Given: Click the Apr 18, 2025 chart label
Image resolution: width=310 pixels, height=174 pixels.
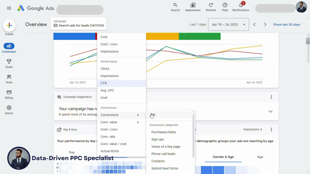Looking at the screenshot, I should [x=78, y=83].
